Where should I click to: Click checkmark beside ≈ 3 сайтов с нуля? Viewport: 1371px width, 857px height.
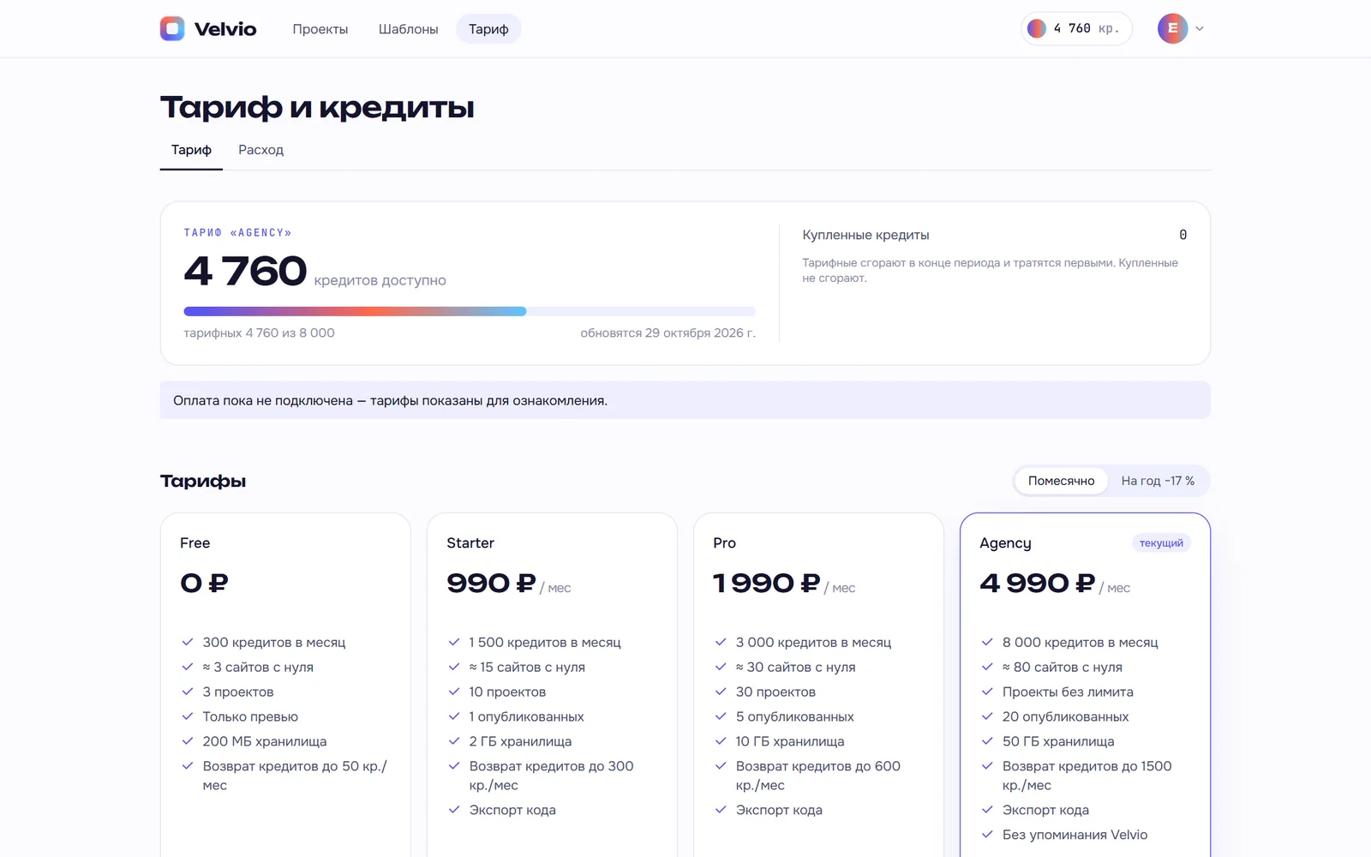(x=188, y=667)
